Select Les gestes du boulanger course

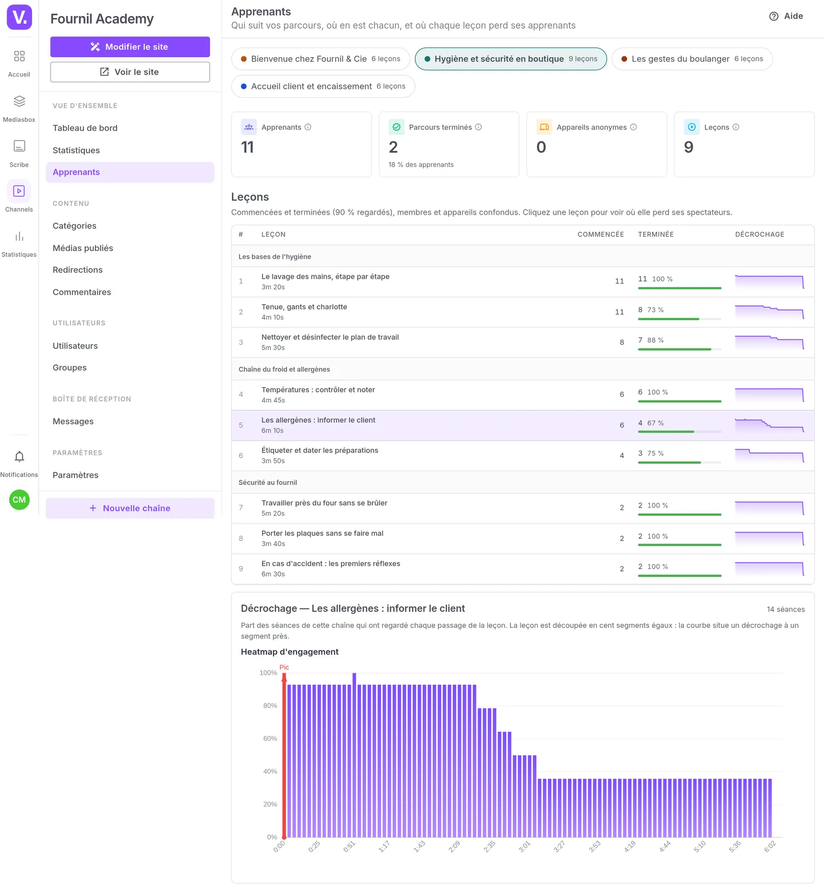pyautogui.click(x=692, y=59)
